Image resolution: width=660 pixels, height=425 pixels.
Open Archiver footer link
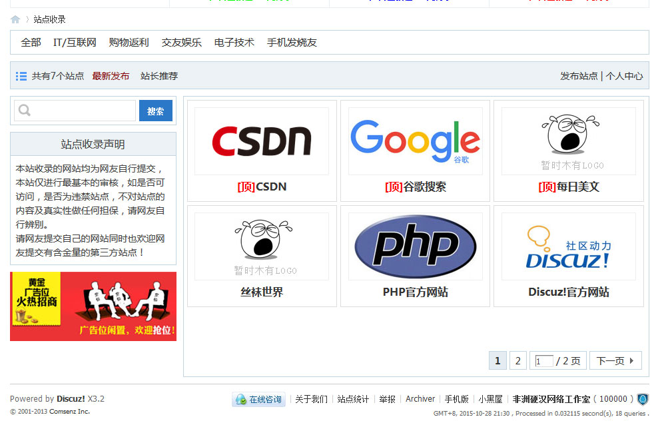420,399
